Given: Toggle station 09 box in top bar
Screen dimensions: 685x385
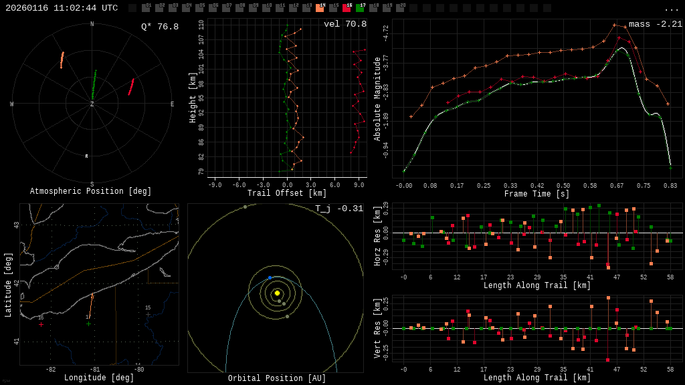Looking at the screenshot, I should click(x=253, y=8).
